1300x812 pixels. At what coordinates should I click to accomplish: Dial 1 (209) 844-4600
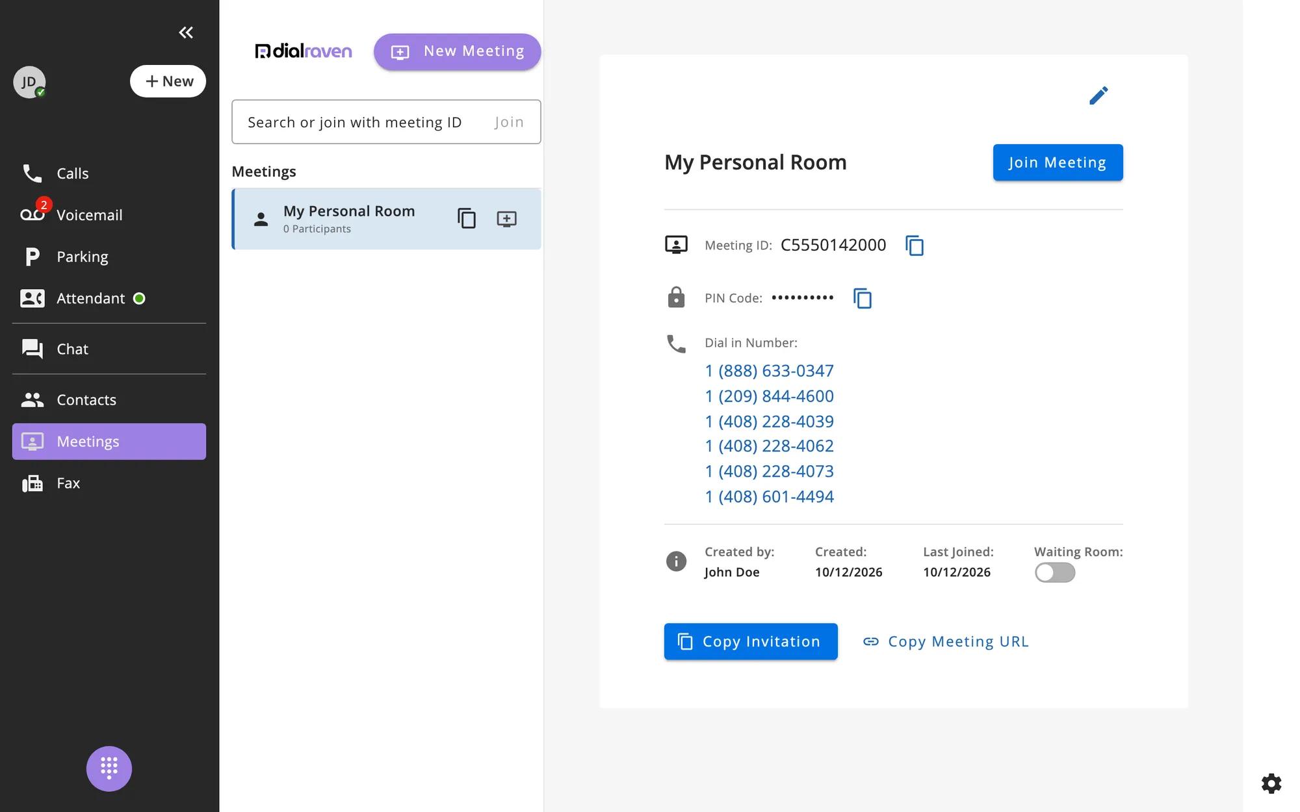(769, 396)
